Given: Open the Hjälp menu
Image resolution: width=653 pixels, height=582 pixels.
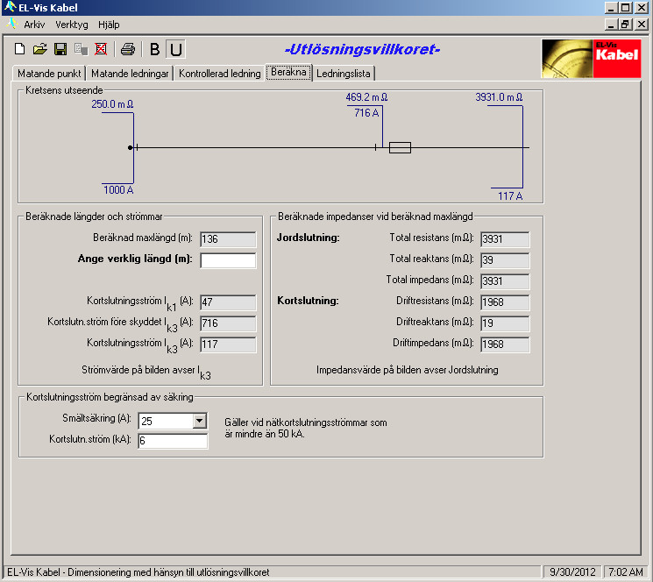Looking at the screenshot, I should tap(110, 25).
